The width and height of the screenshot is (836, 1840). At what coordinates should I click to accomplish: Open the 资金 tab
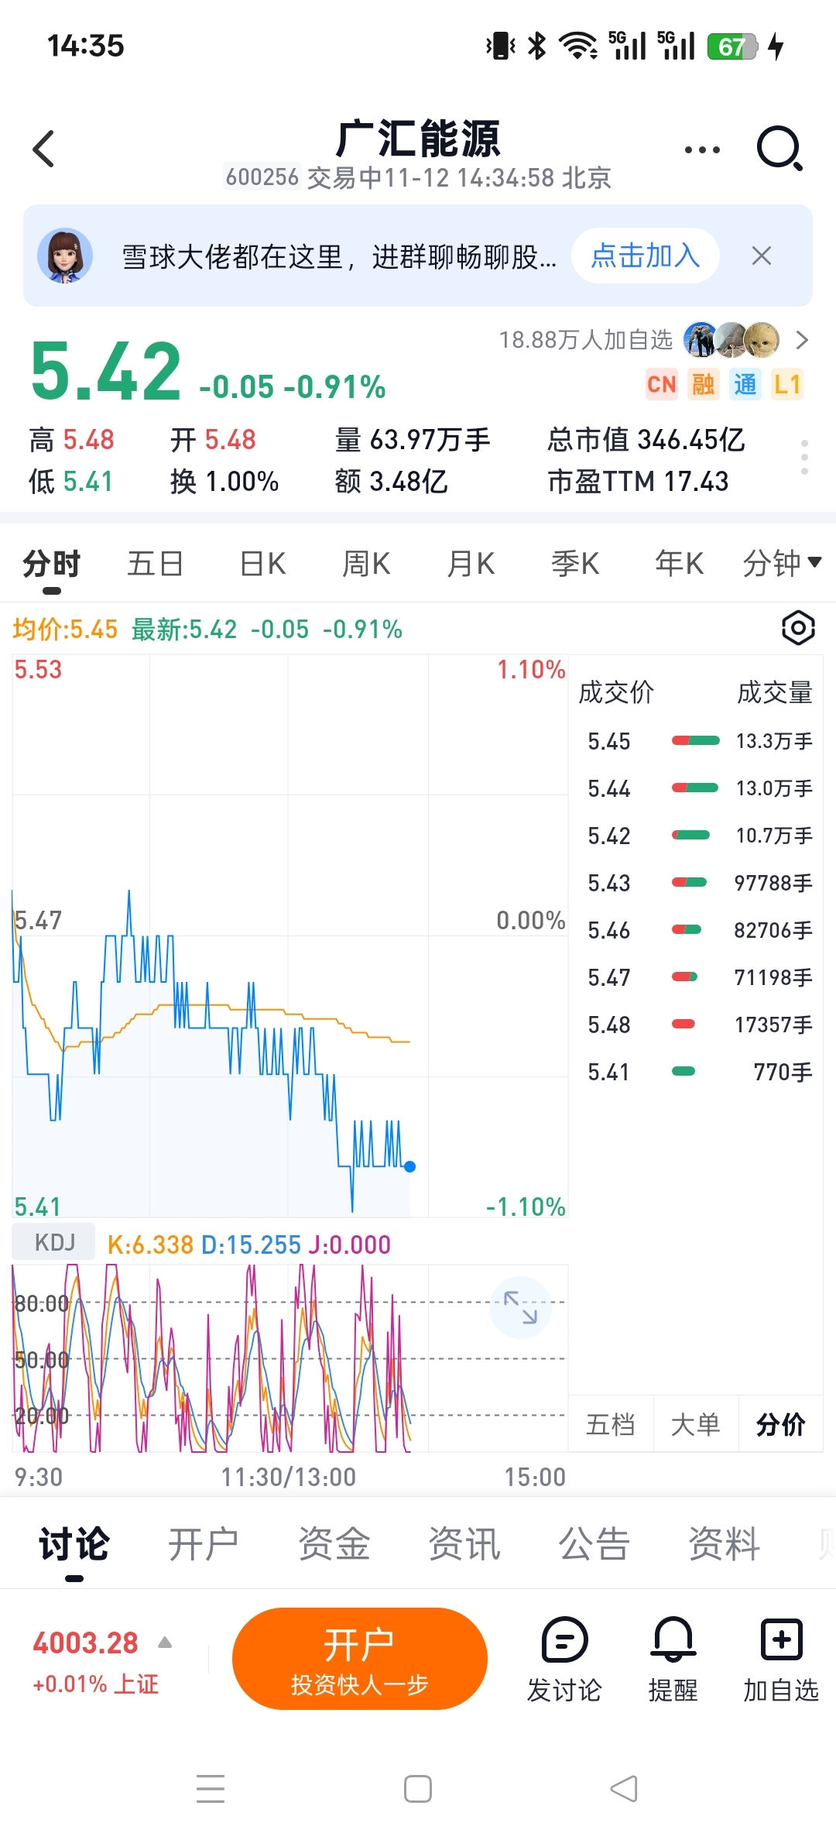(x=334, y=1543)
